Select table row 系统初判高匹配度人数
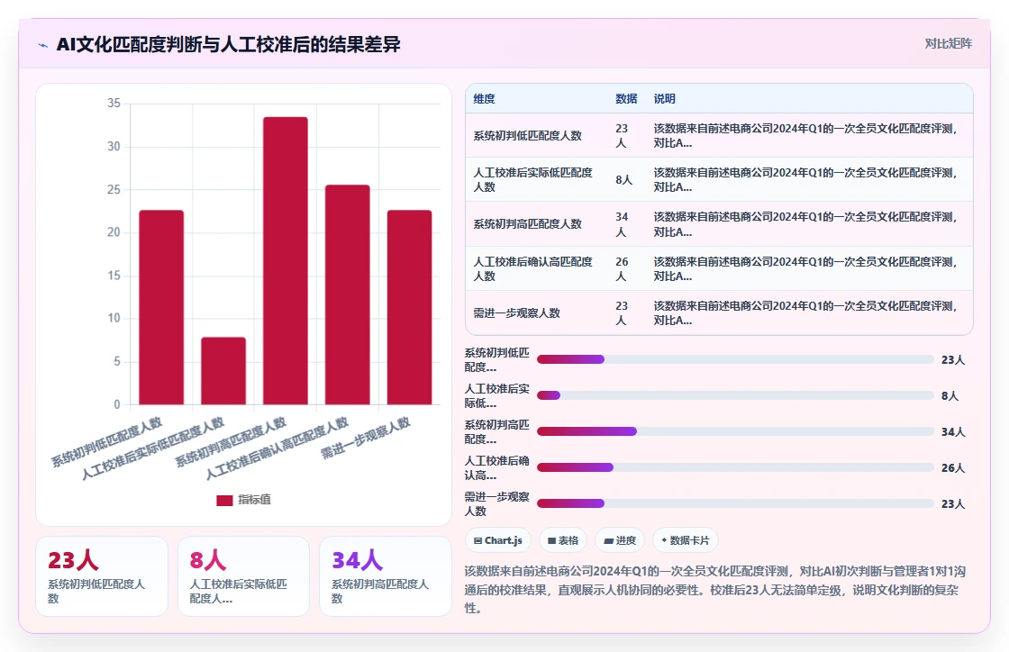 [719, 224]
